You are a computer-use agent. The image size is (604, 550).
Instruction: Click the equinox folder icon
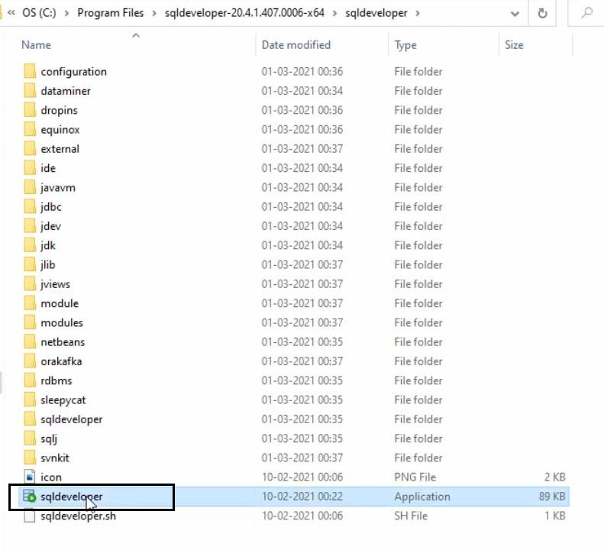(30, 129)
